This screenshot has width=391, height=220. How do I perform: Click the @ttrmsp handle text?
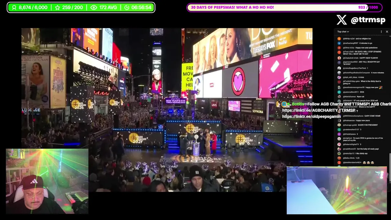tap(368, 20)
